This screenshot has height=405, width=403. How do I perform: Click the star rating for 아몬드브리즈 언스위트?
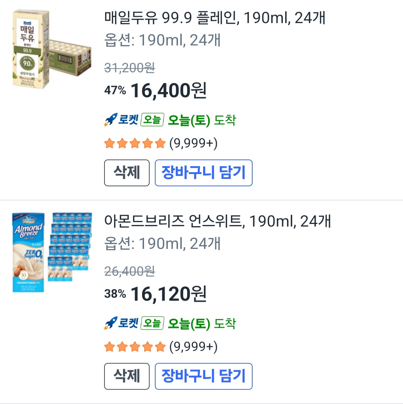point(135,347)
